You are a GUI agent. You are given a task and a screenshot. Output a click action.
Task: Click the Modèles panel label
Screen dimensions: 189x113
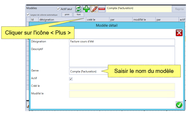coord(32,8)
